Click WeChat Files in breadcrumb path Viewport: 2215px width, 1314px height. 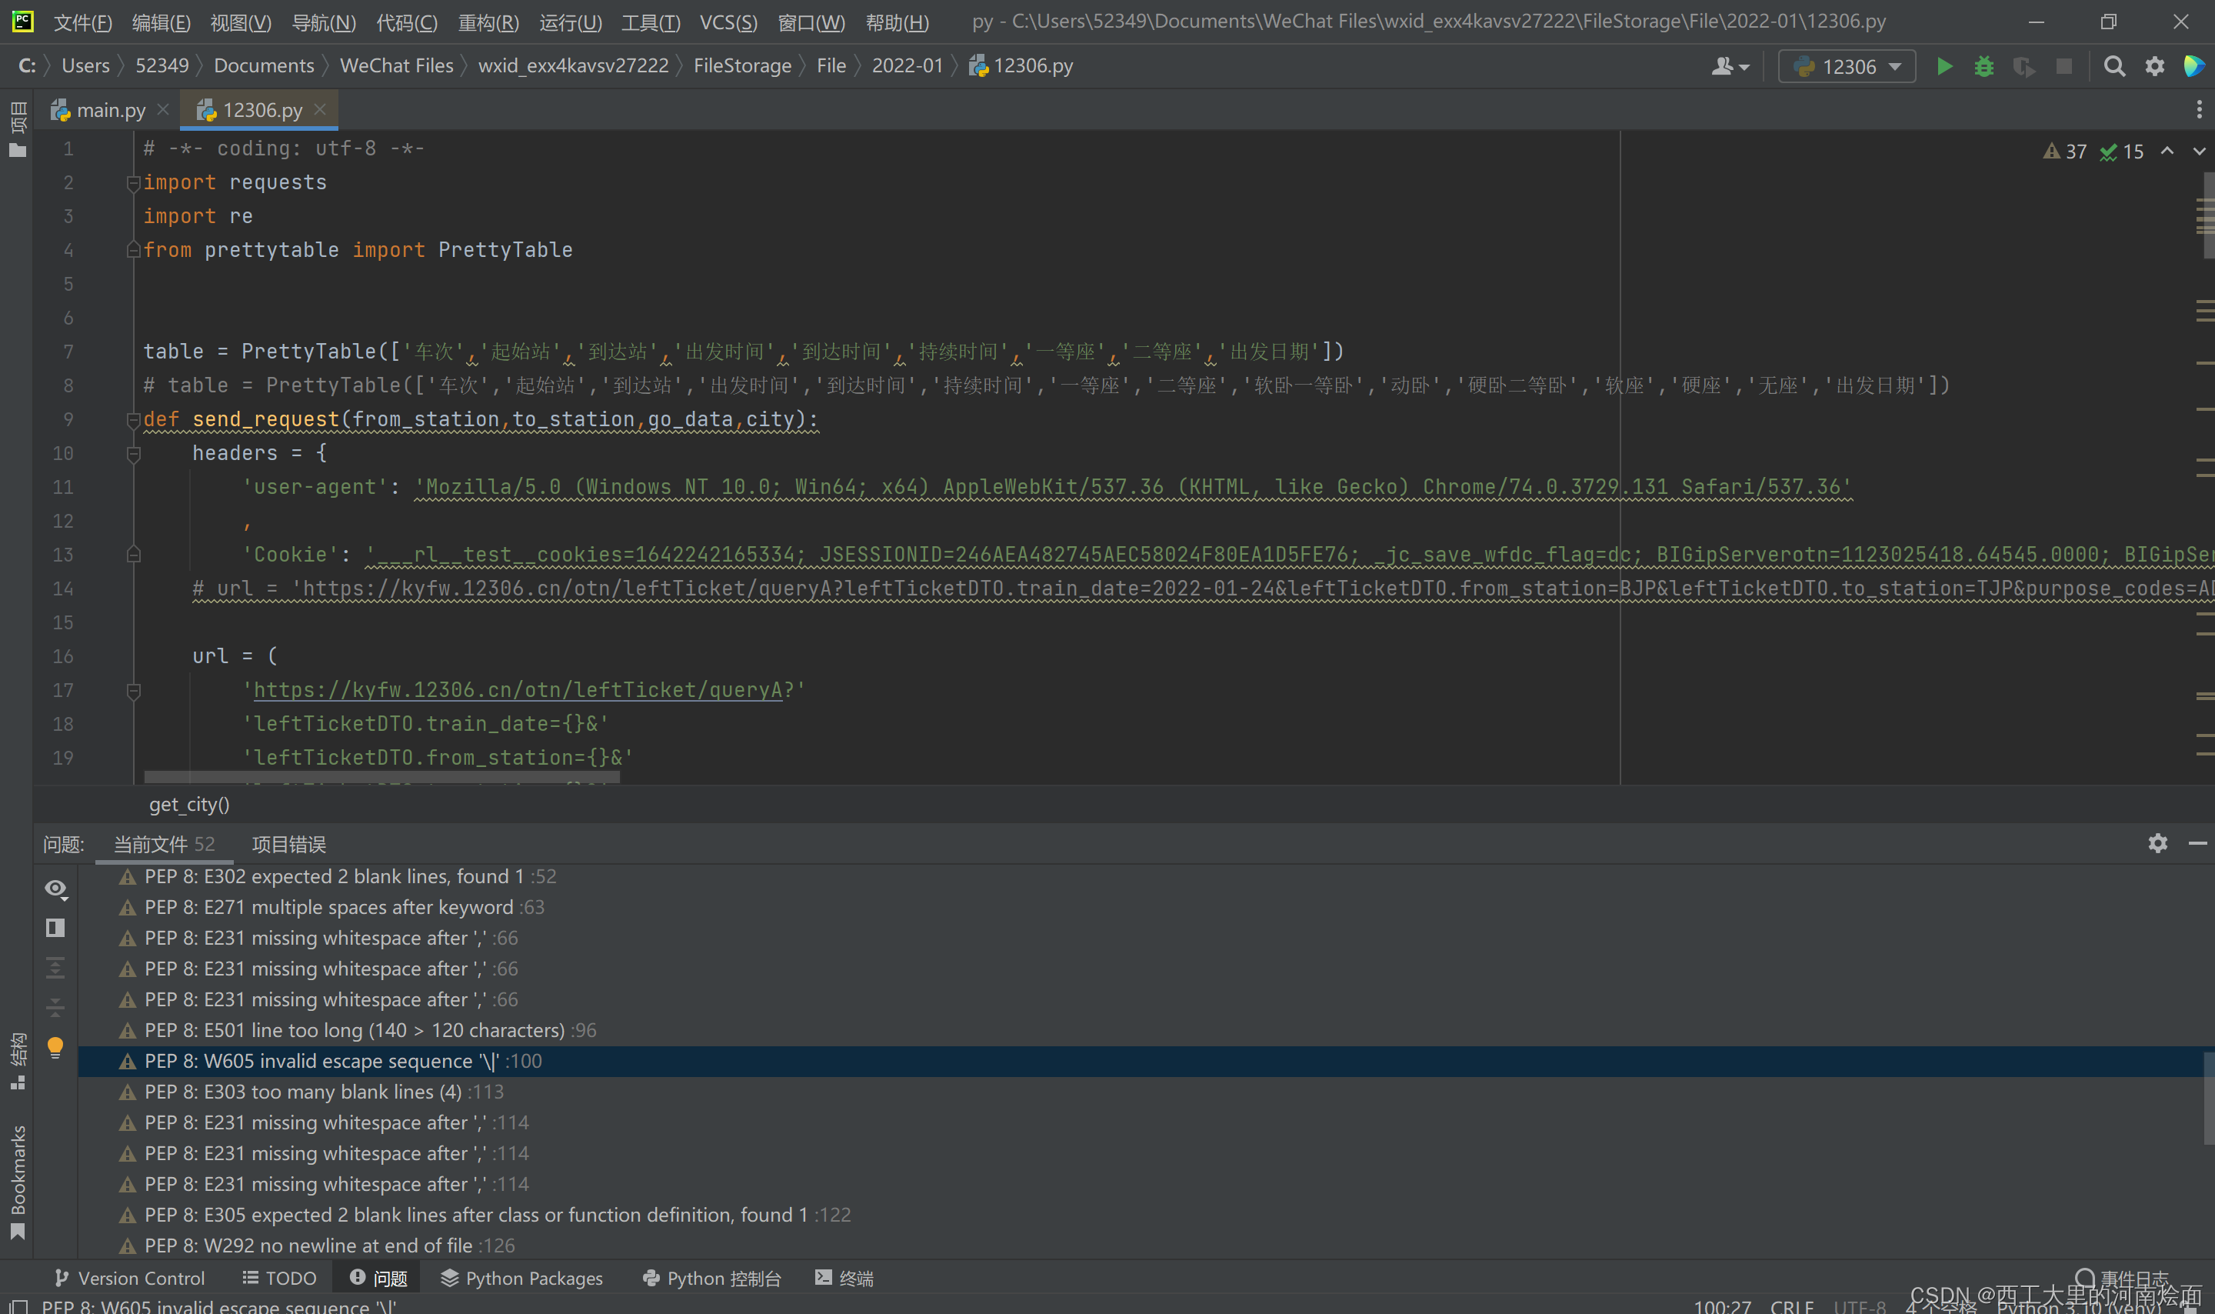pos(396,66)
